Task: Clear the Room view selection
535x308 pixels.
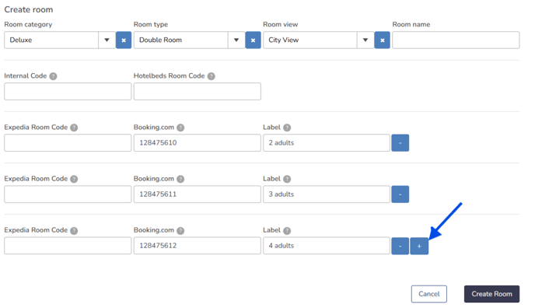Action: [382, 40]
